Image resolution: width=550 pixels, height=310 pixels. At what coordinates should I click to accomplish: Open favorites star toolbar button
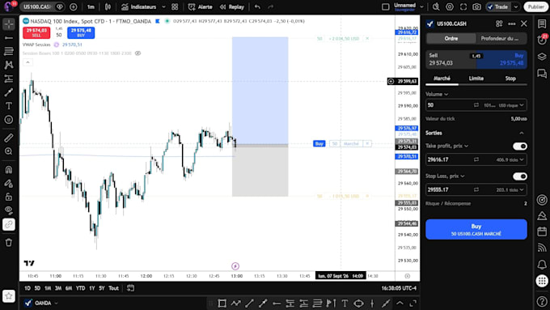point(9,296)
